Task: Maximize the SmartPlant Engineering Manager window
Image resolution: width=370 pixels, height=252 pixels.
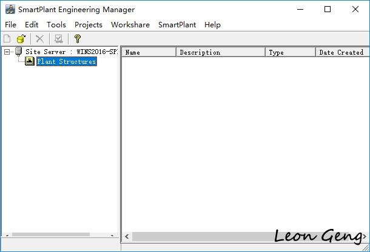Action: coord(328,9)
